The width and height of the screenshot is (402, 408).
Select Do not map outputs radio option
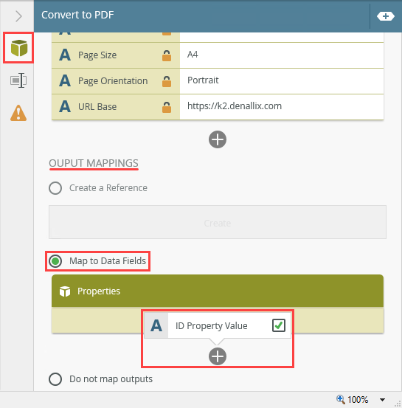55,379
